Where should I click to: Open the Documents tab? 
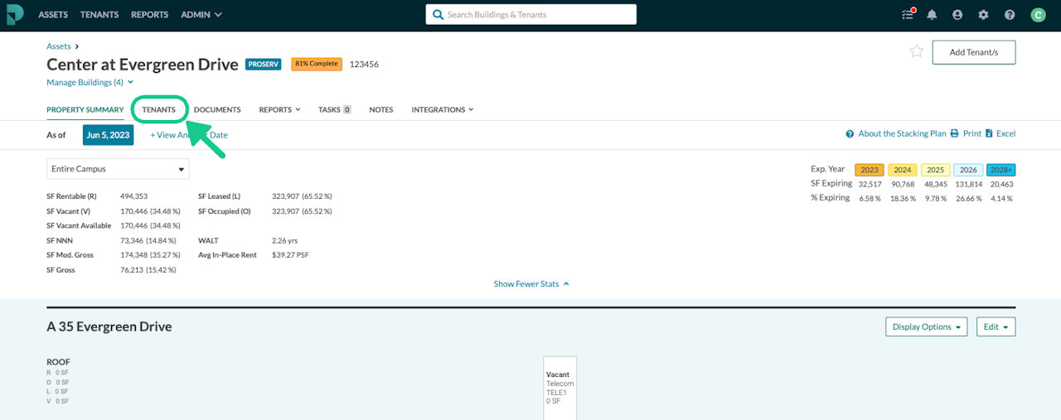tap(217, 109)
